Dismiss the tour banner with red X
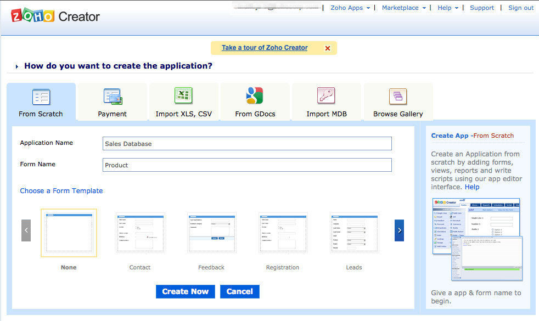 [328, 48]
